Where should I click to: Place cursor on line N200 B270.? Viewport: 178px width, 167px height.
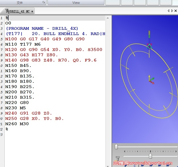[x=20, y=92]
